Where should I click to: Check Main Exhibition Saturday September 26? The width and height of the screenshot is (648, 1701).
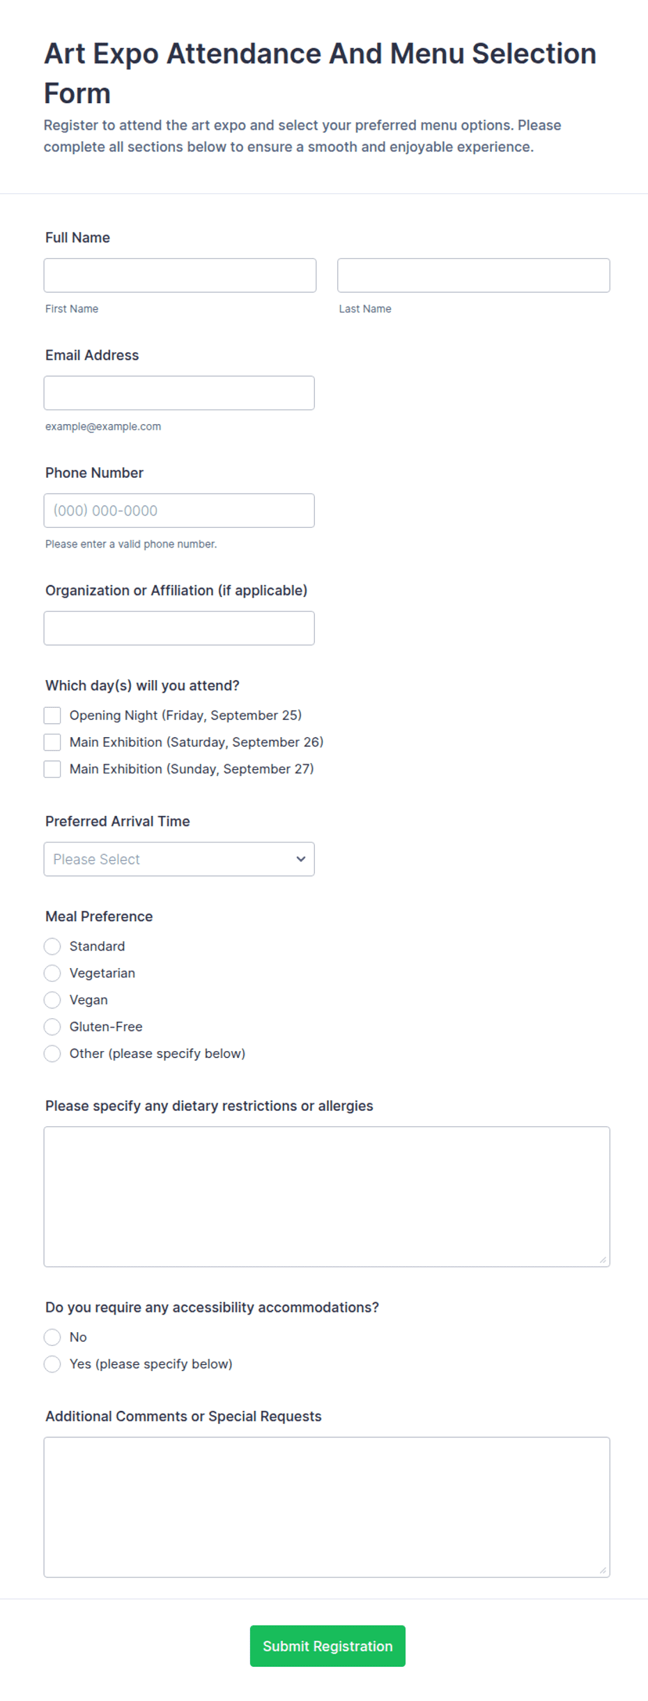(x=52, y=742)
